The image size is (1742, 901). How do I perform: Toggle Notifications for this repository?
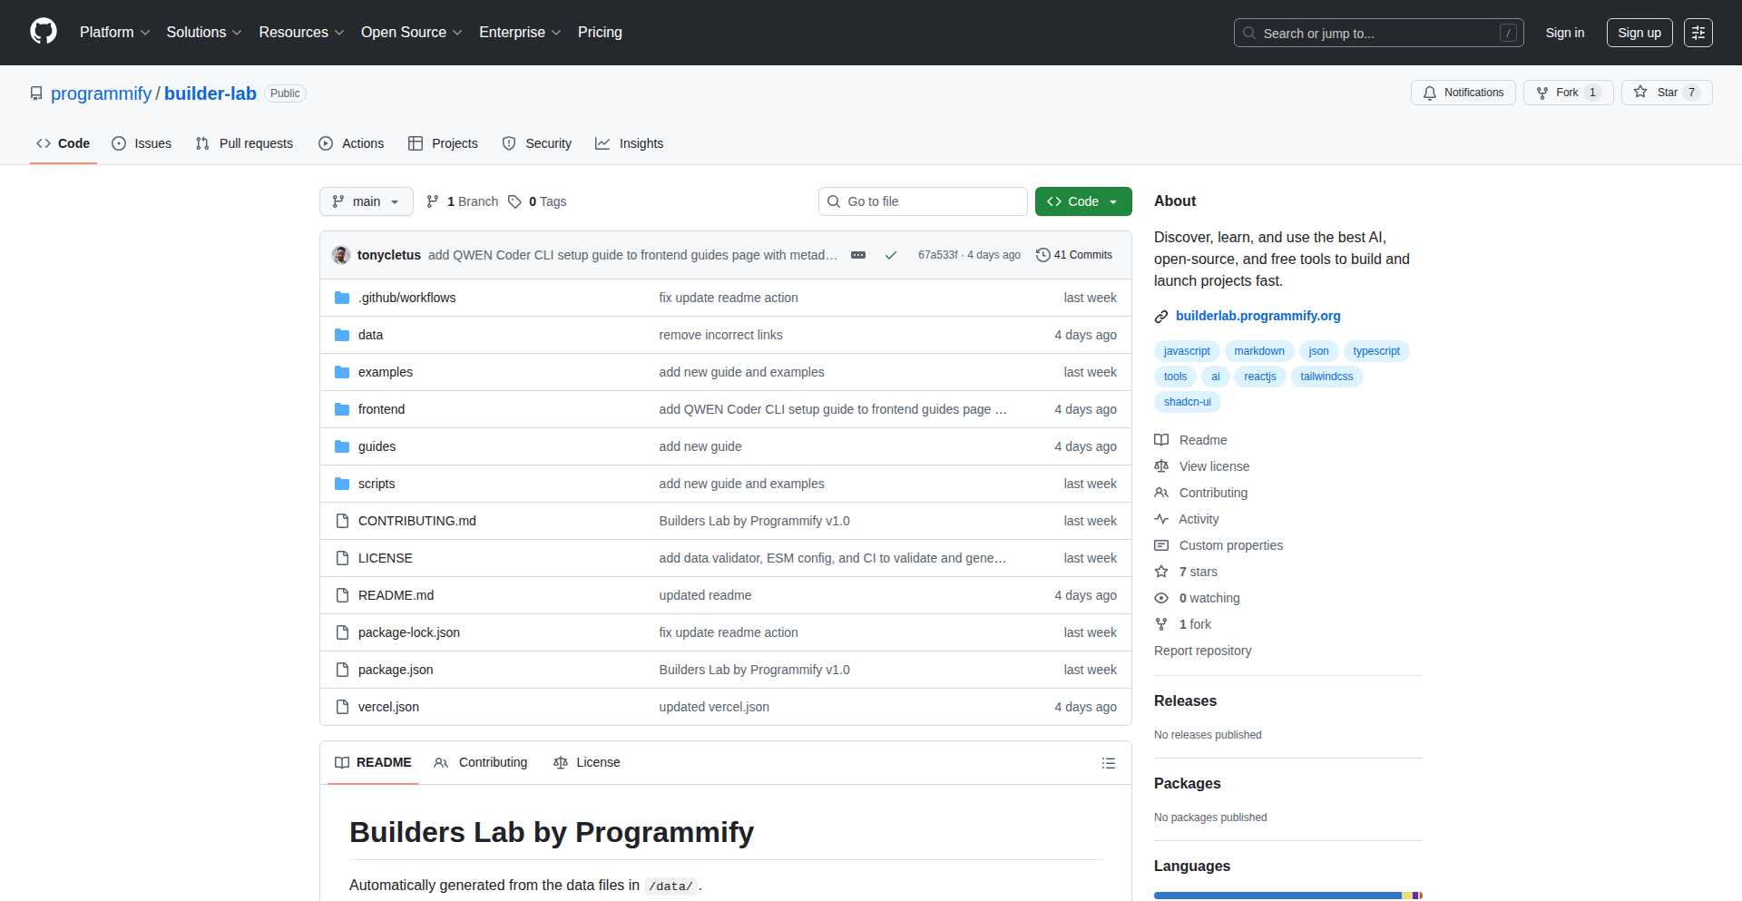1463,93
